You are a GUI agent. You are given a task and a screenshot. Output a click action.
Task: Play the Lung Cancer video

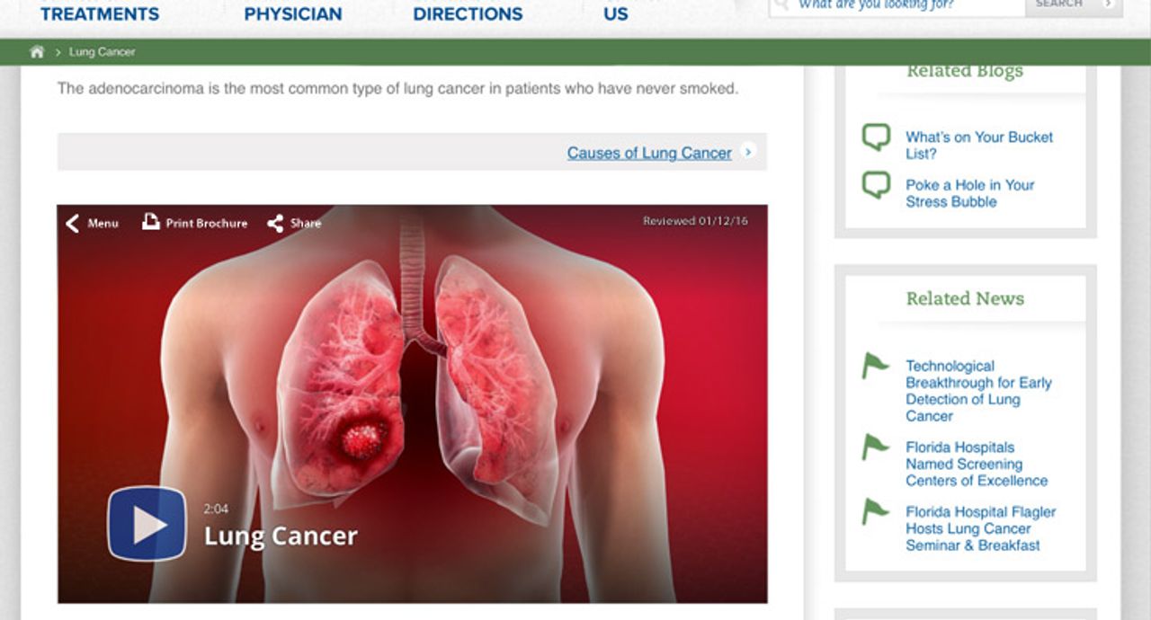147,523
